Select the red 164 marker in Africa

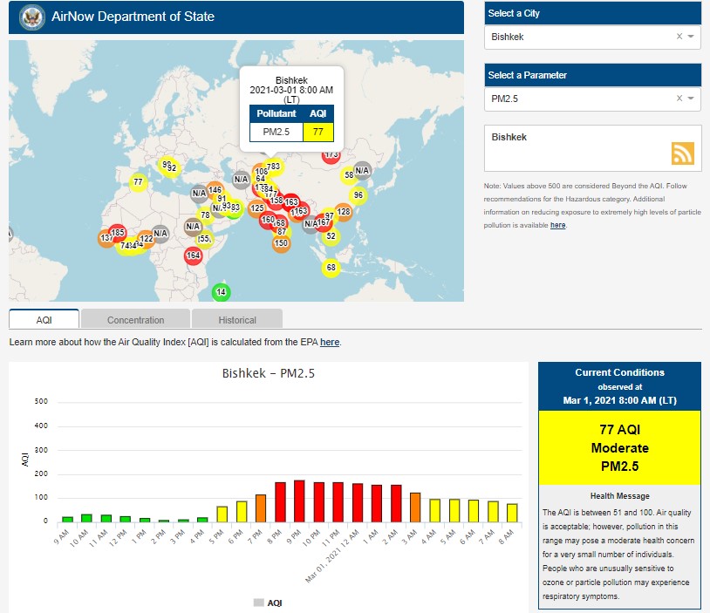tap(194, 255)
